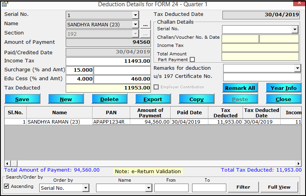Screen dimensions: 306x196
Task: Open the Order by Serial No. dropdown
Action: point(86,188)
